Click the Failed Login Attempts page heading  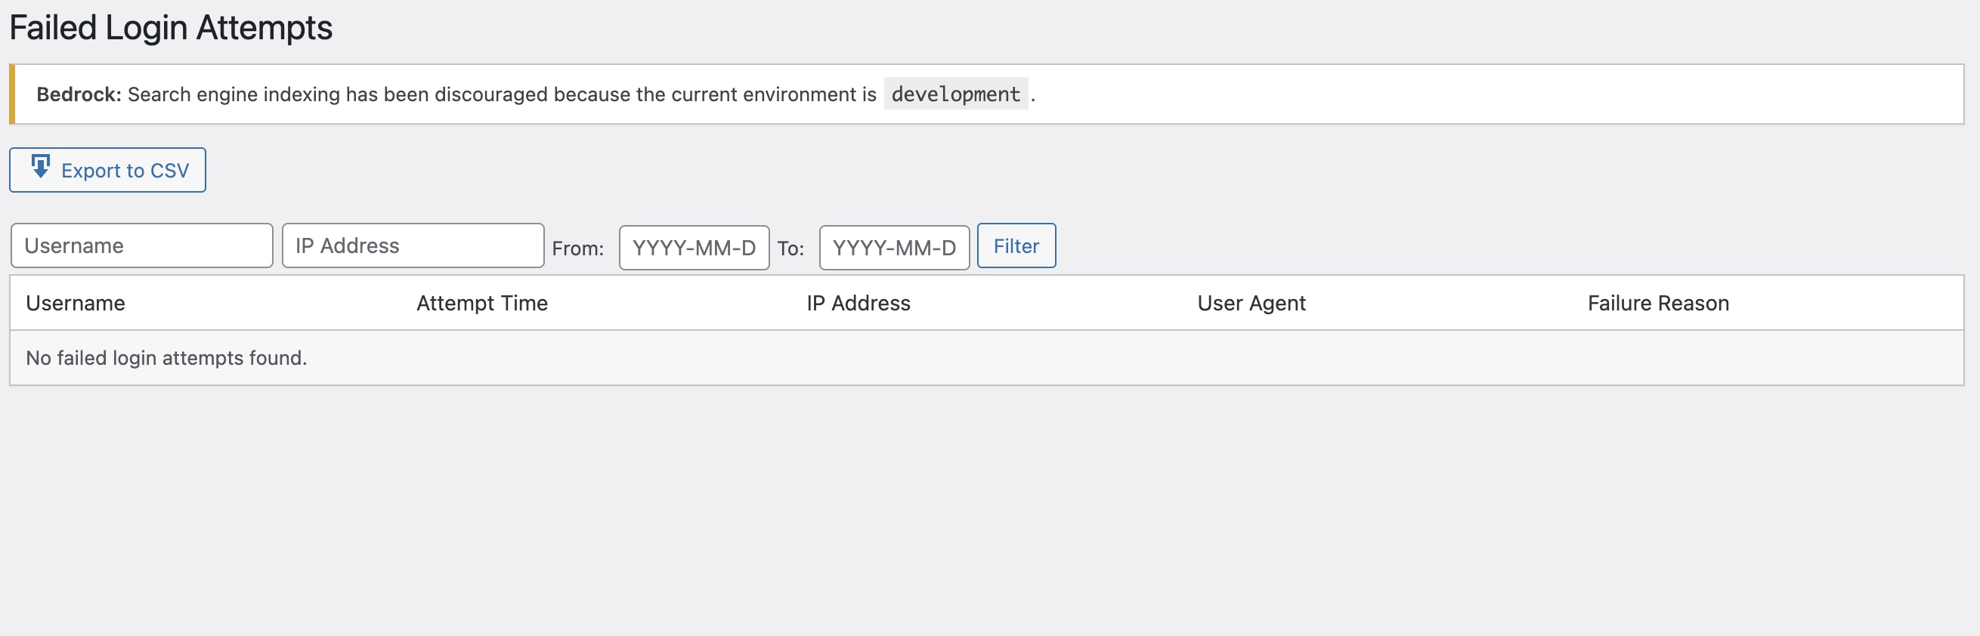tap(171, 28)
